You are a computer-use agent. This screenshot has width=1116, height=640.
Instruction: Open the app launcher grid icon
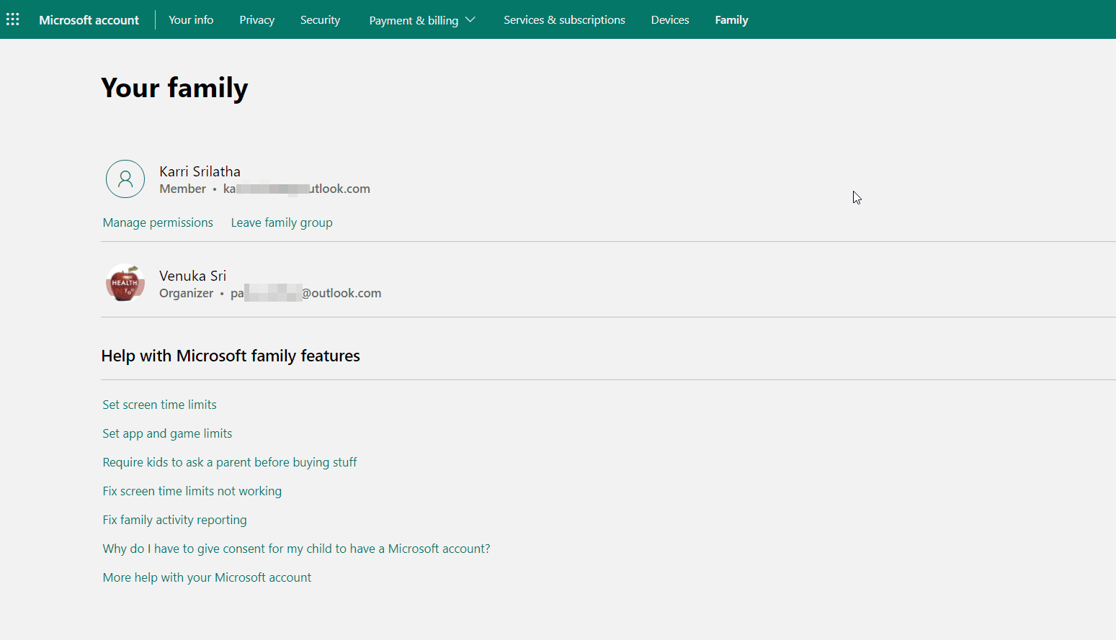13,19
